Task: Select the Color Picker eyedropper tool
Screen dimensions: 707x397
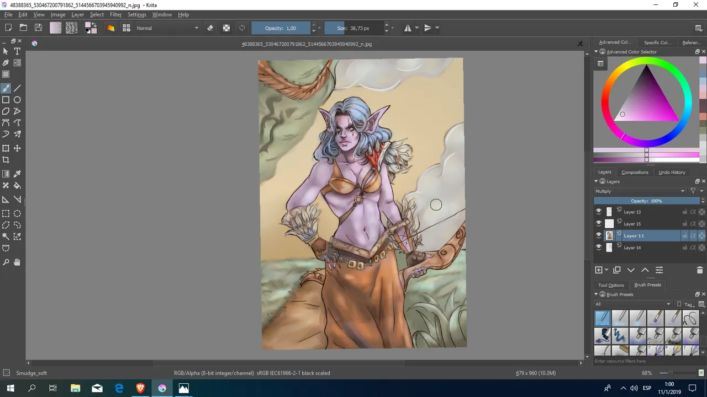Action: point(17,174)
